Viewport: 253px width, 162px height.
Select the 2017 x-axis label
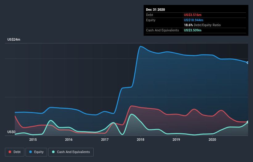[x=105, y=140]
